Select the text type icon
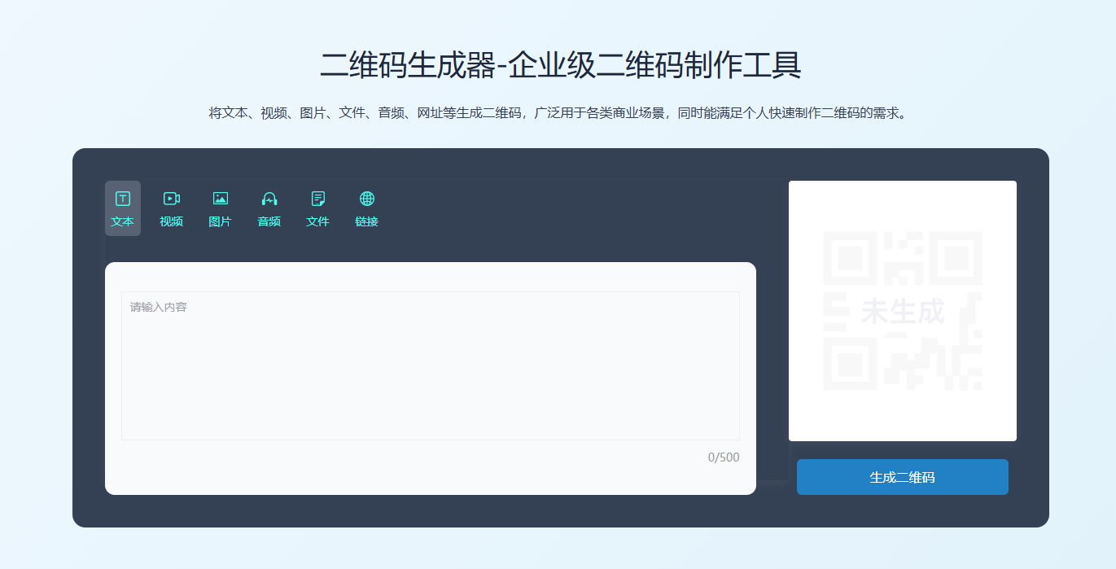The height and width of the screenshot is (569, 1116). [123, 199]
